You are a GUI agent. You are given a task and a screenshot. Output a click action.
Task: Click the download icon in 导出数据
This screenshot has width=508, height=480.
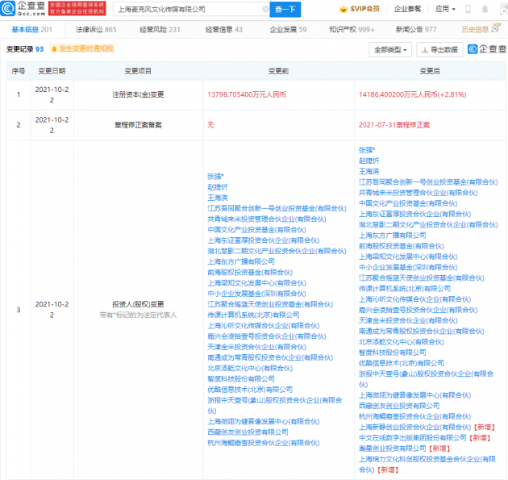point(425,49)
